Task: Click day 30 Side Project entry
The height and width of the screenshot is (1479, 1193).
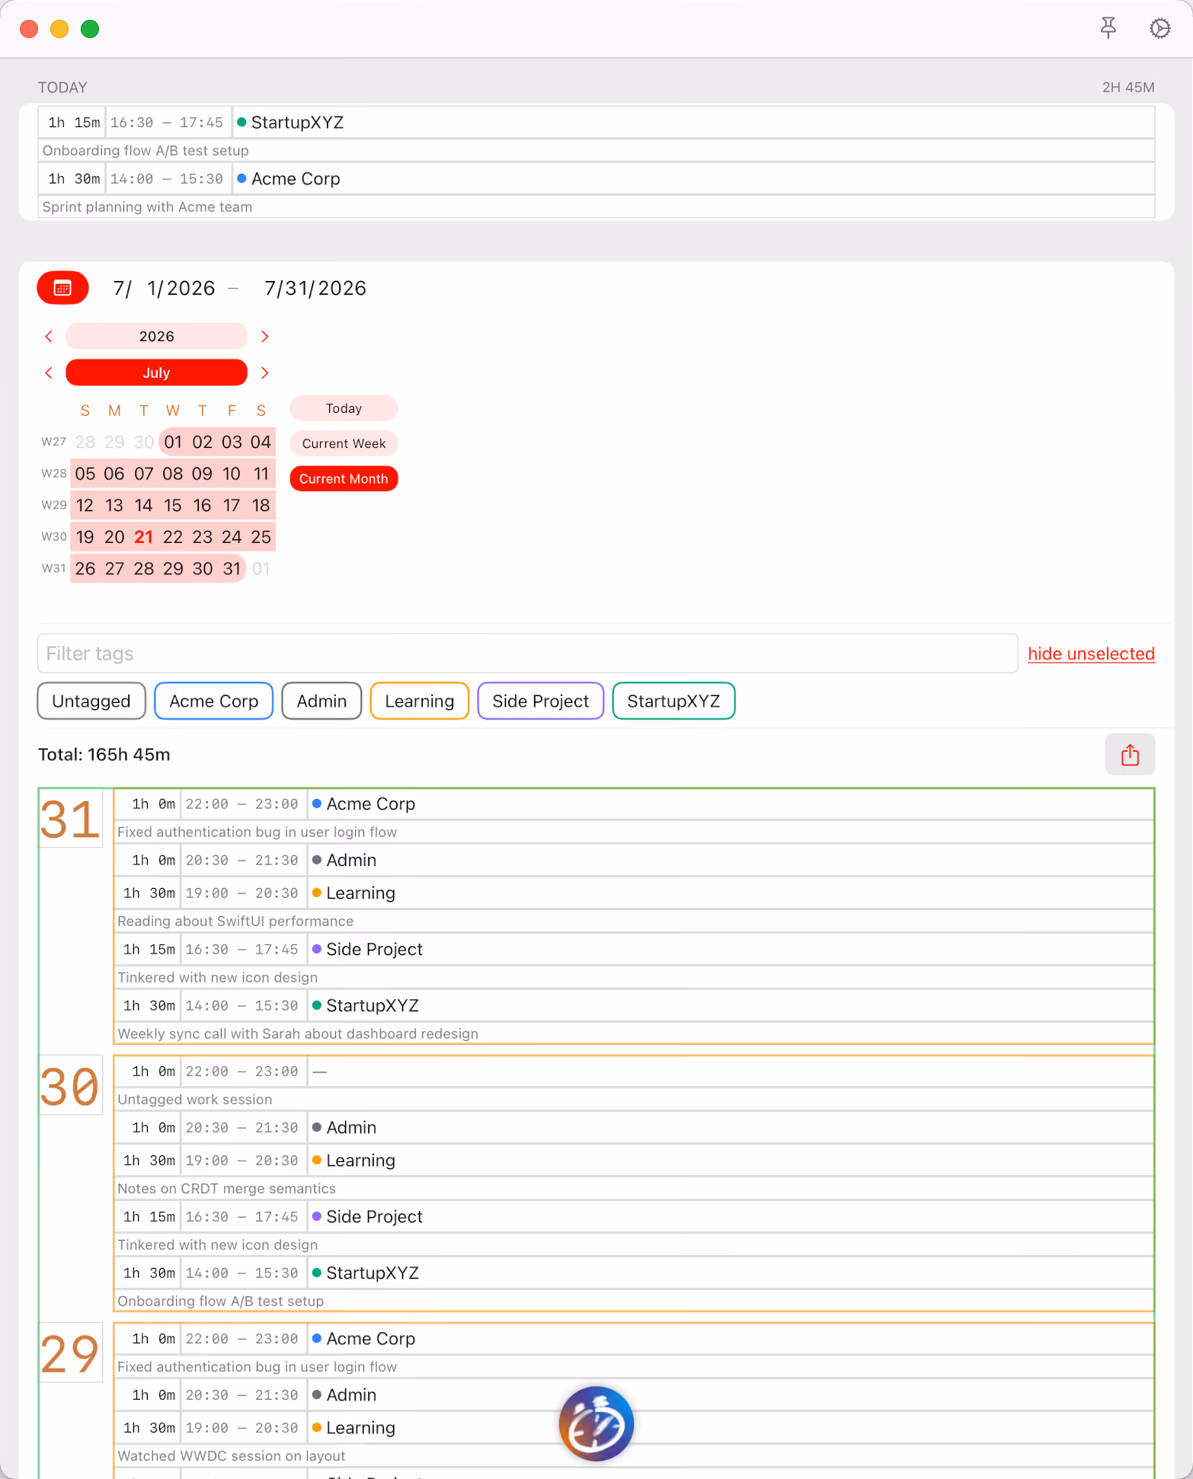Action: click(634, 1217)
